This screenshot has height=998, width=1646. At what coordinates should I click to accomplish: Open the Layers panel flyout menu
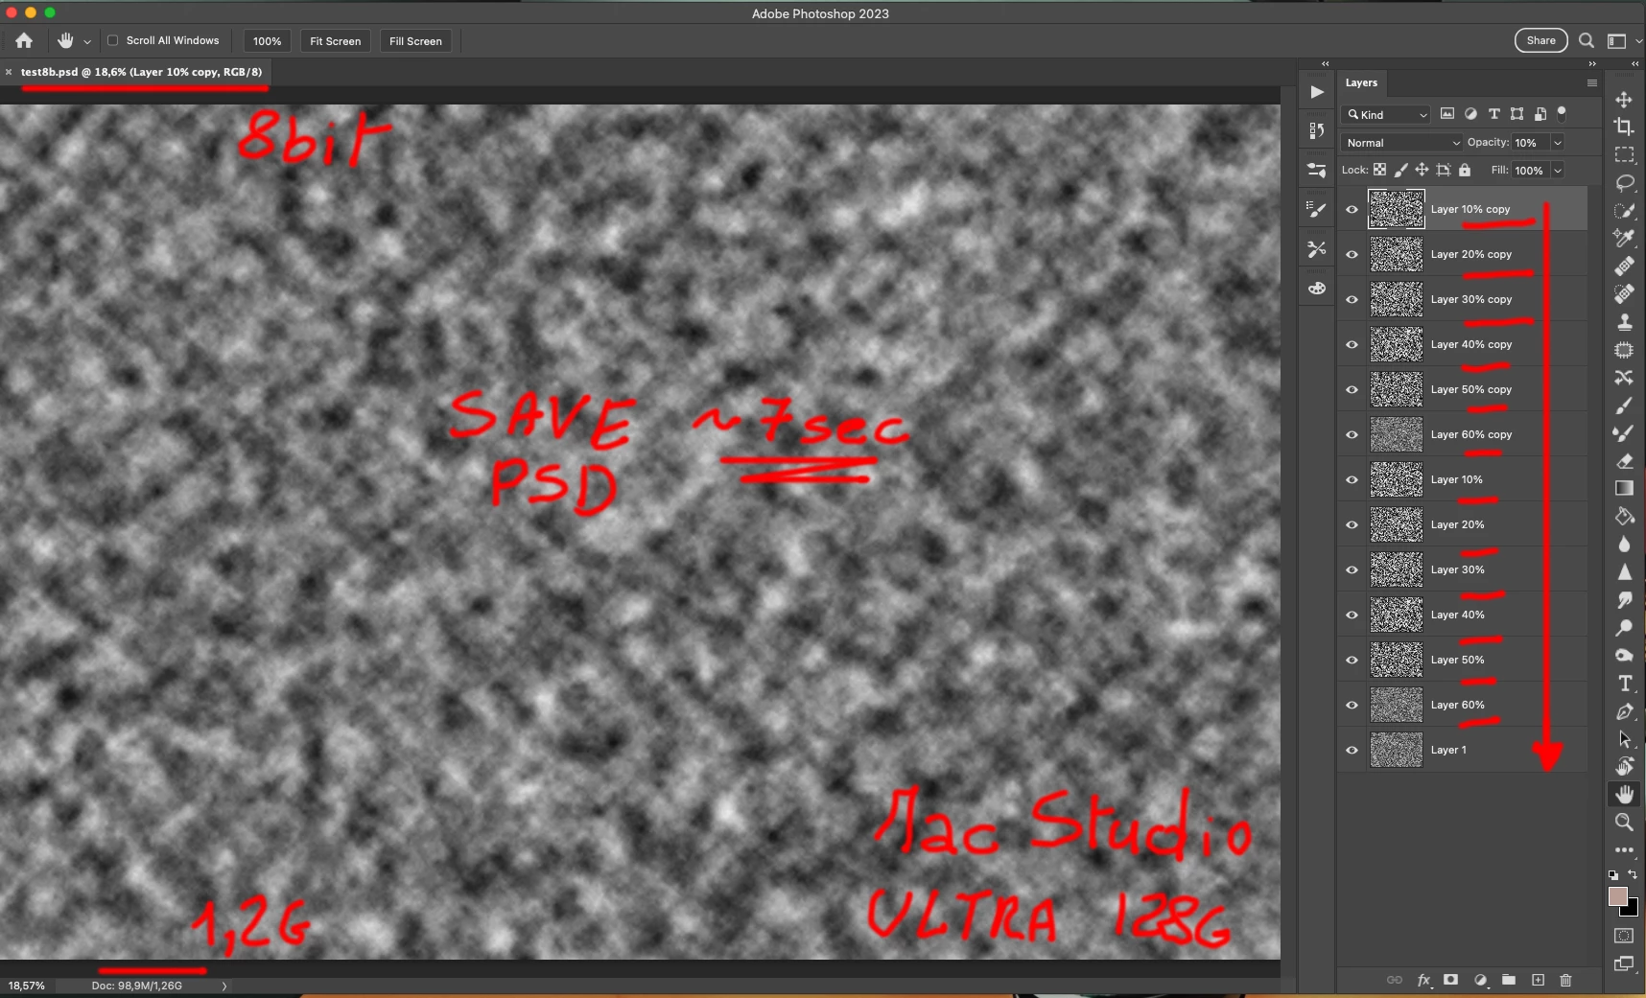1592,82
